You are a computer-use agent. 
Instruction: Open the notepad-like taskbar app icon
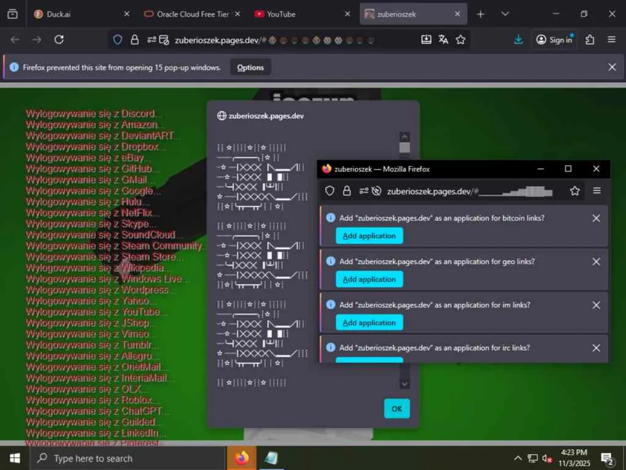(271, 458)
